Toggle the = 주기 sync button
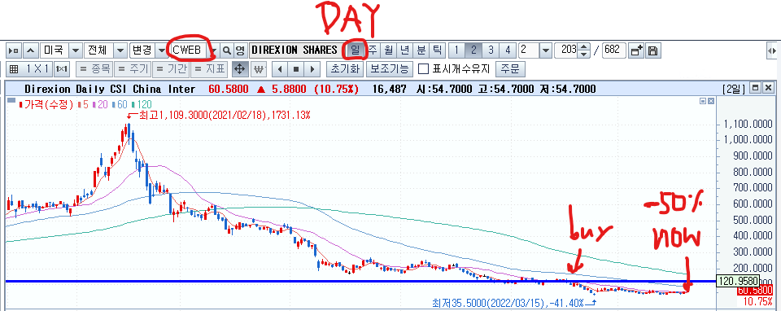Image resolution: width=781 pixels, height=311 pixels. (x=133, y=68)
